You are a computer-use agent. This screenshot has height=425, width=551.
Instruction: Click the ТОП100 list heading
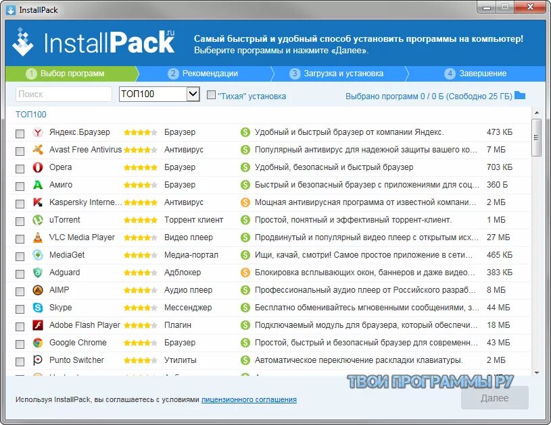pos(31,114)
